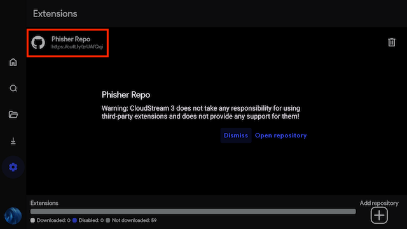Click the Phisher Repo dialog title
Viewport: 407px width, 229px height.
point(126,95)
